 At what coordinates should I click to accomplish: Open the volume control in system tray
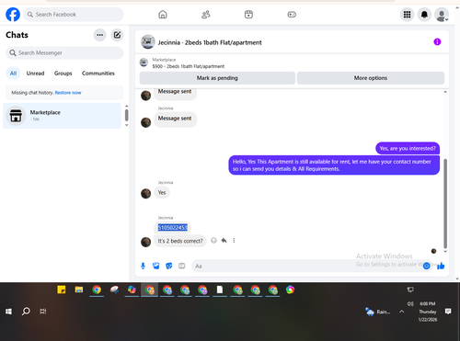coord(410,303)
